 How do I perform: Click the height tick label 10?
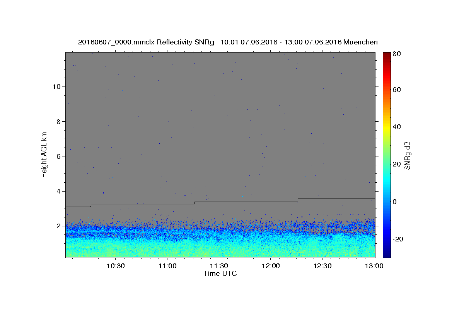click(x=58, y=87)
